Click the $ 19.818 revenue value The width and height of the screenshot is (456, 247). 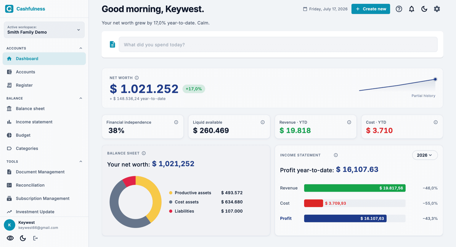pos(295,131)
